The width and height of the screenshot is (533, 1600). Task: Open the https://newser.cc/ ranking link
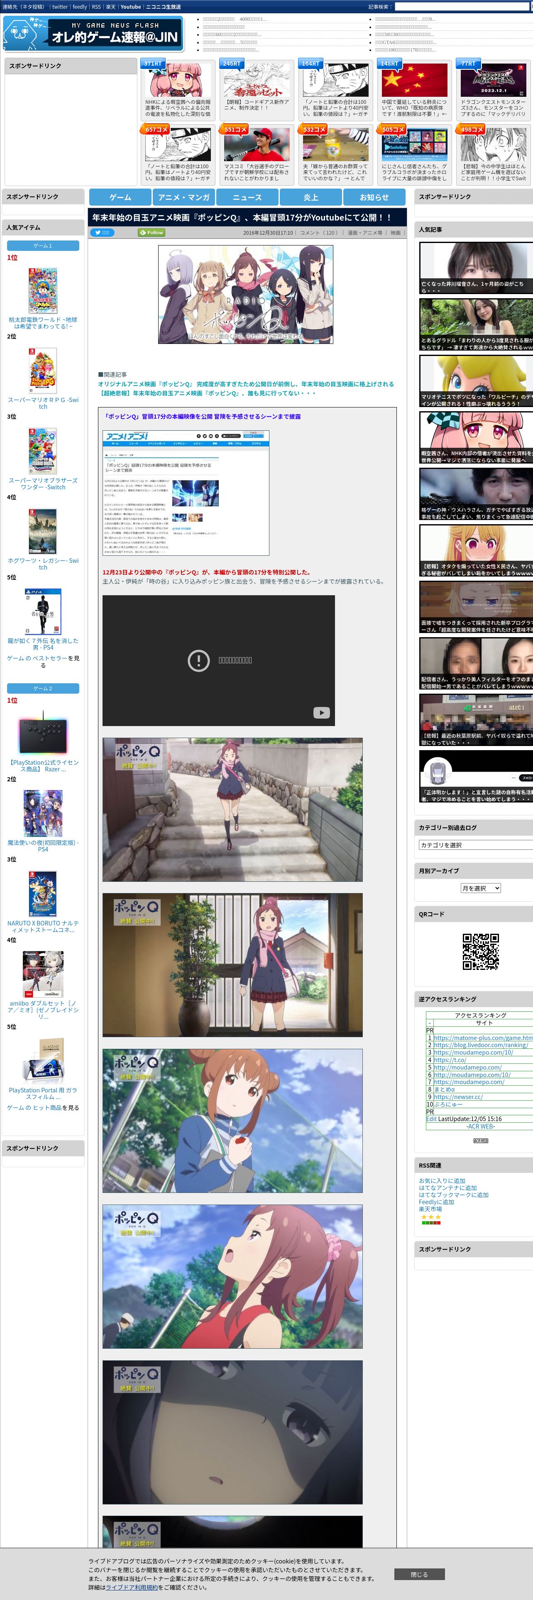[x=458, y=1097]
